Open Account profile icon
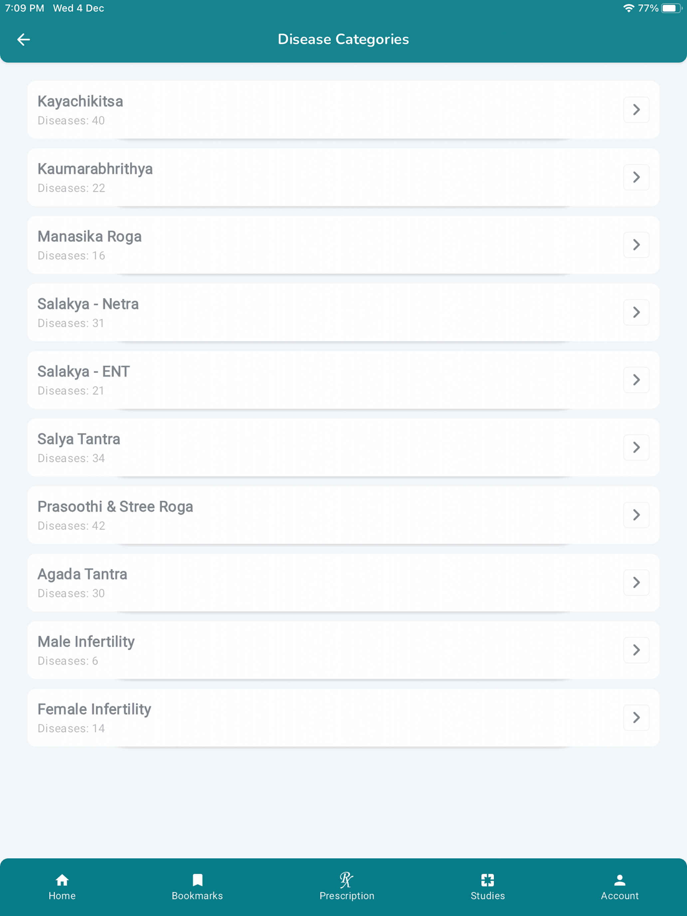 (619, 880)
